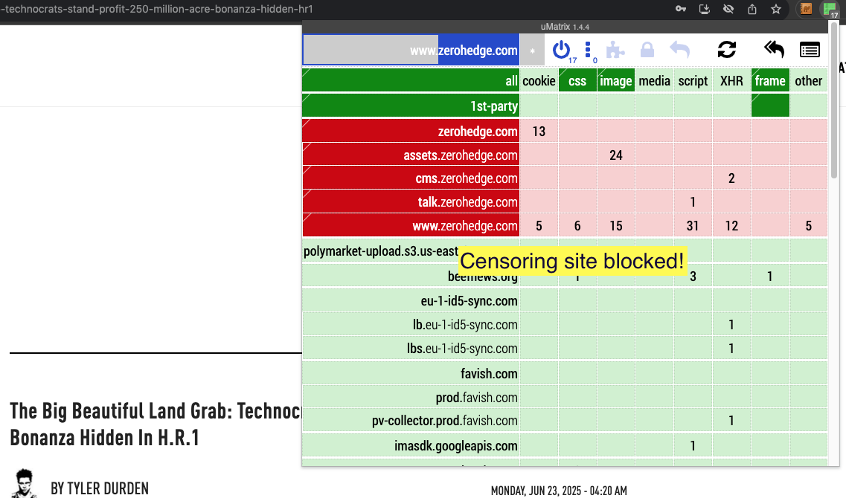Click the faded blue undo arrow icon
The width and height of the screenshot is (846, 501).
click(680, 50)
